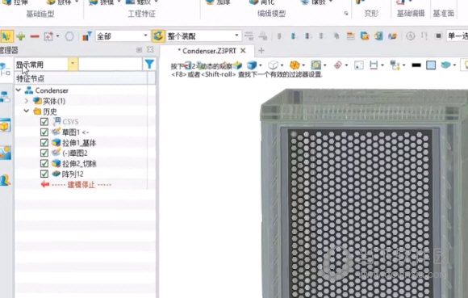Open the picture view sidebar tab icon
The width and height of the screenshot is (468, 298).
click(x=6, y=153)
